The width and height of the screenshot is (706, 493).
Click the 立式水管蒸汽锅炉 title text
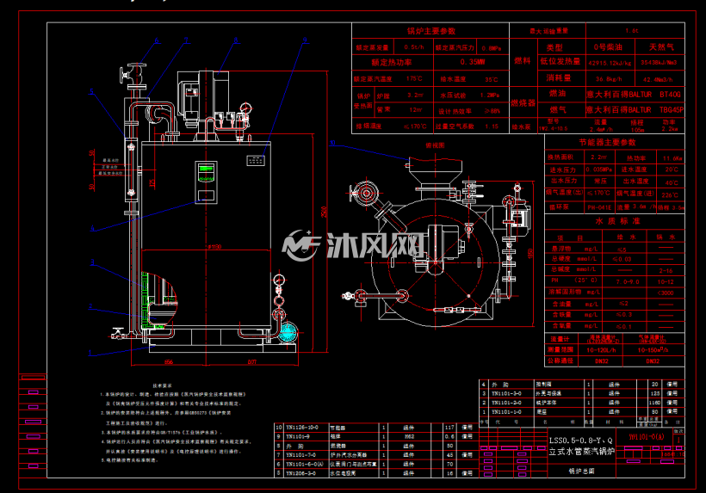[x=581, y=452]
